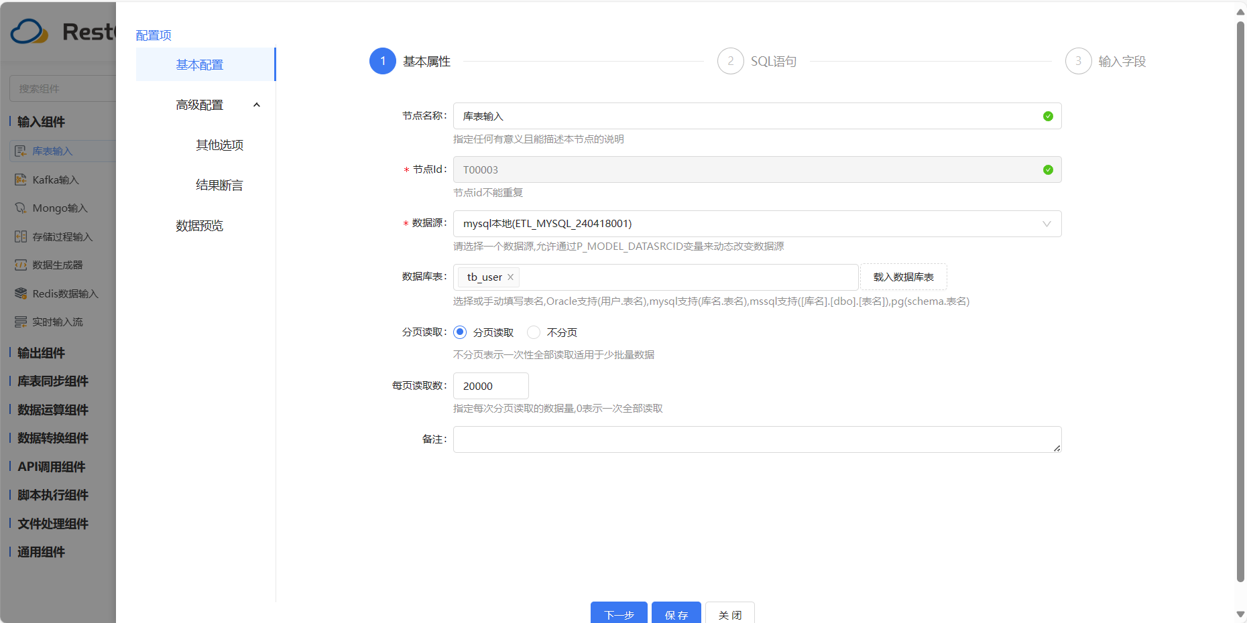Expand the API调用组件 group
The image size is (1247, 623).
pyautogui.click(x=51, y=467)
